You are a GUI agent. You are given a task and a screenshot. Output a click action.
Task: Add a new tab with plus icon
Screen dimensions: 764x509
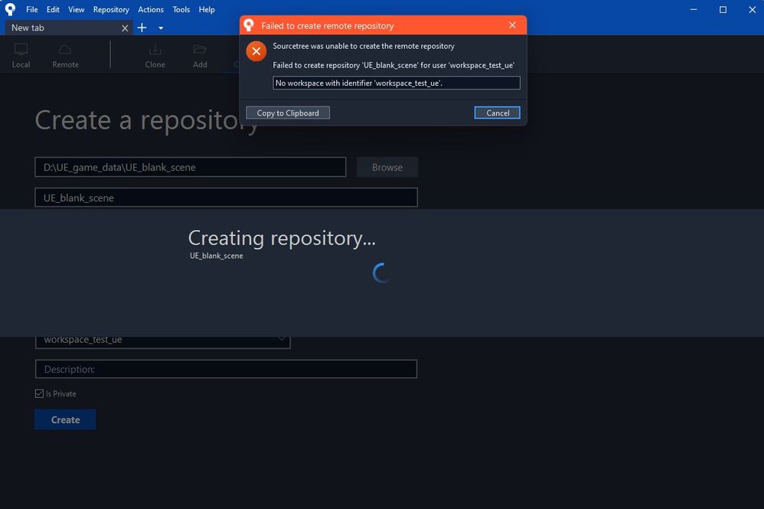142,28
